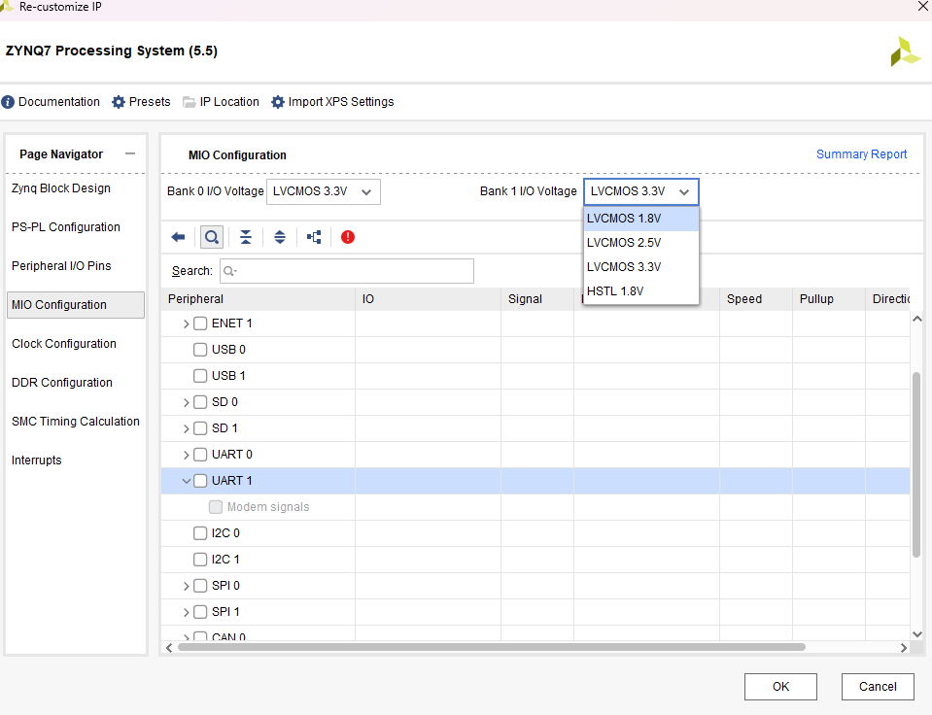
Task: Enable the SPI 1 checkbox
Action: click(200, 612)
